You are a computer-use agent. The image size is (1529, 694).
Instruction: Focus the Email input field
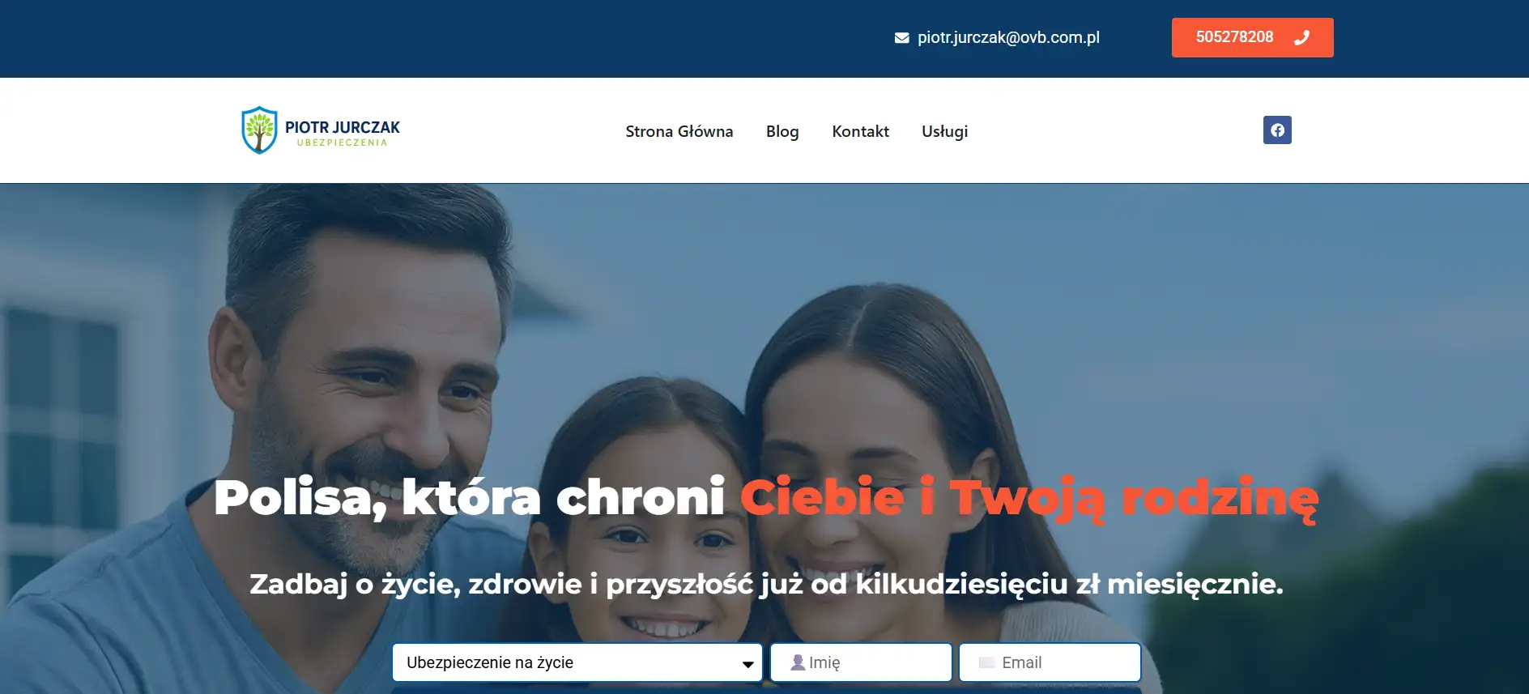tap(1050, 662)
